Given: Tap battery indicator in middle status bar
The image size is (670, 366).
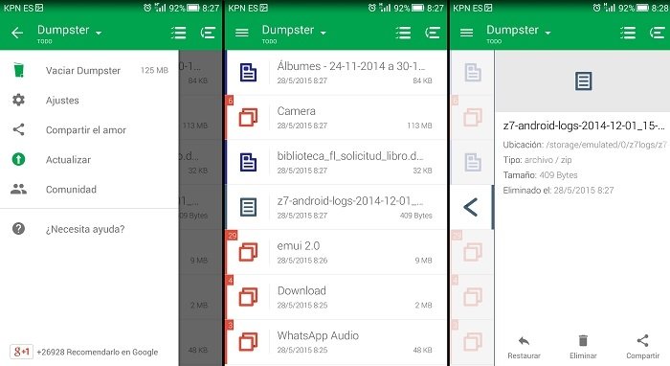Looking at the screenshot, I should pos(417,8).
